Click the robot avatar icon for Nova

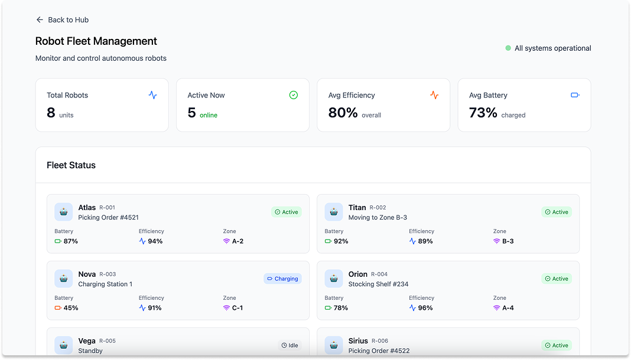tap(63, 279)
